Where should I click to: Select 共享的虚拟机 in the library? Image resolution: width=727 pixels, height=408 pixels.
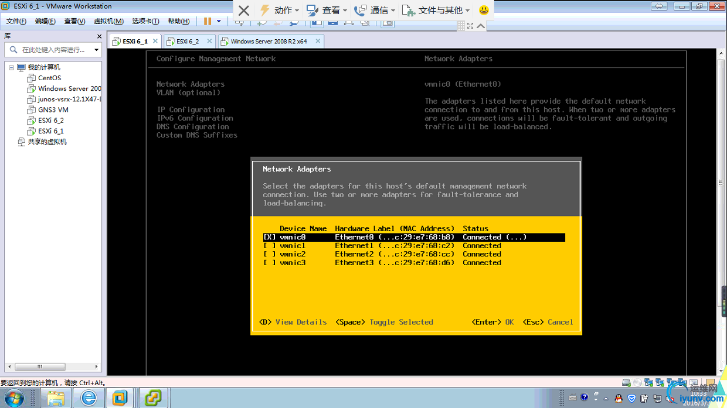pos(47,142)
